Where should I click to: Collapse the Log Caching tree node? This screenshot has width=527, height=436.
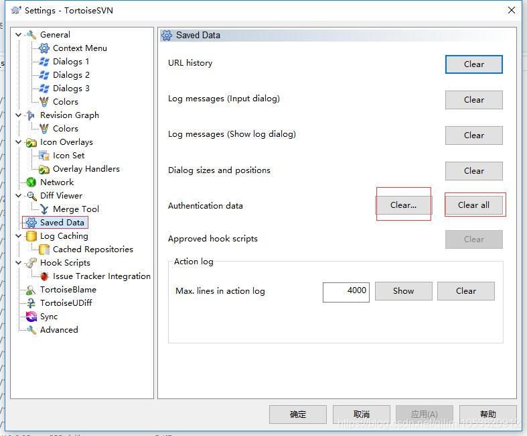tap(19, 236)
